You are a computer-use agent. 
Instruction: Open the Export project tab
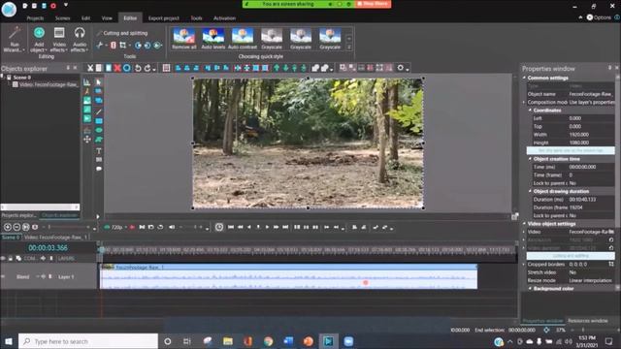[164, 18]
